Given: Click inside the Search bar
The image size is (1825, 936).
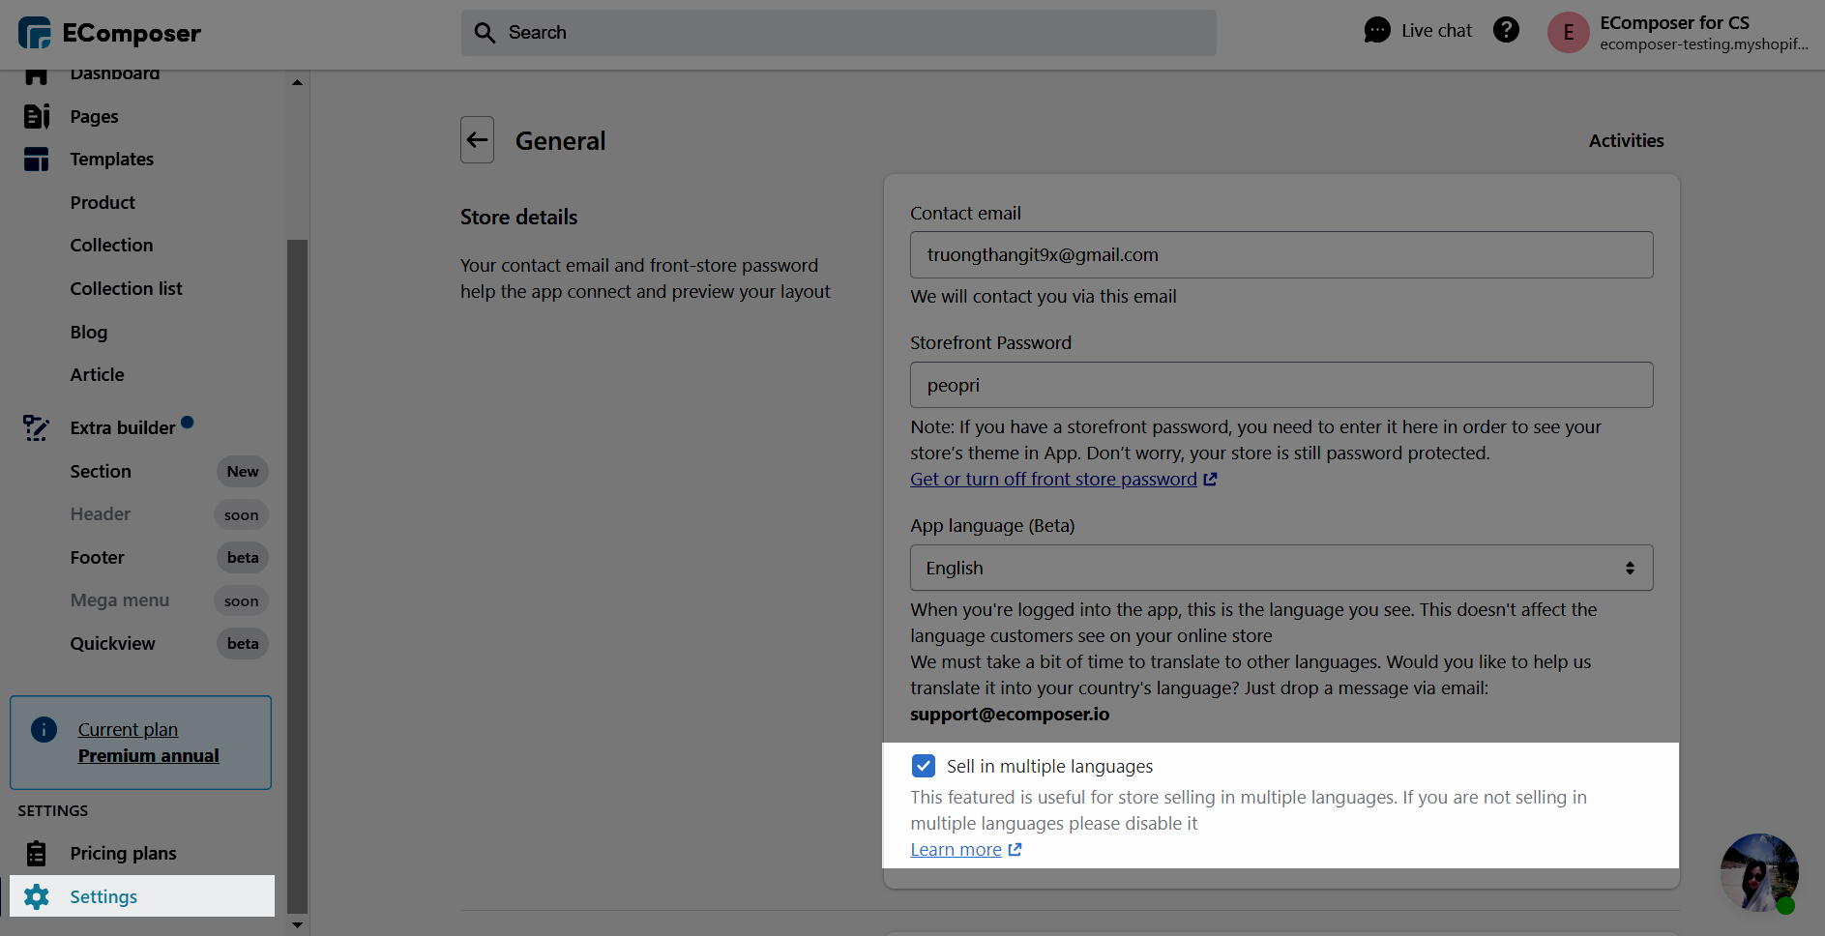Looking at the screenshot, I should tap(838, 32).
